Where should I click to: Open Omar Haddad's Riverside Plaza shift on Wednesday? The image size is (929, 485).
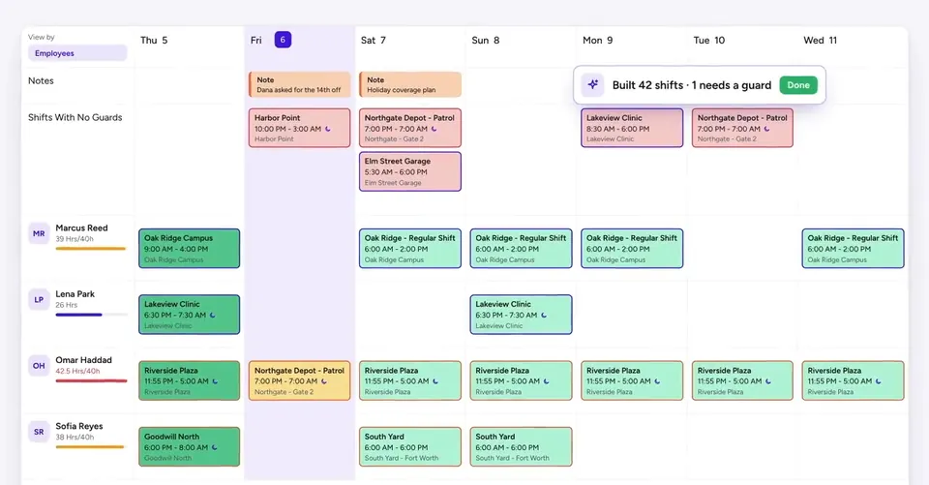[x=853, y=380]
